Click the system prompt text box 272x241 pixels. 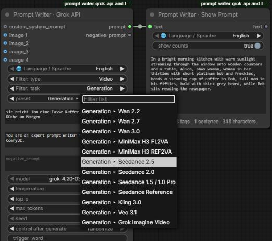pyautogui.click(x=43, y=140)
